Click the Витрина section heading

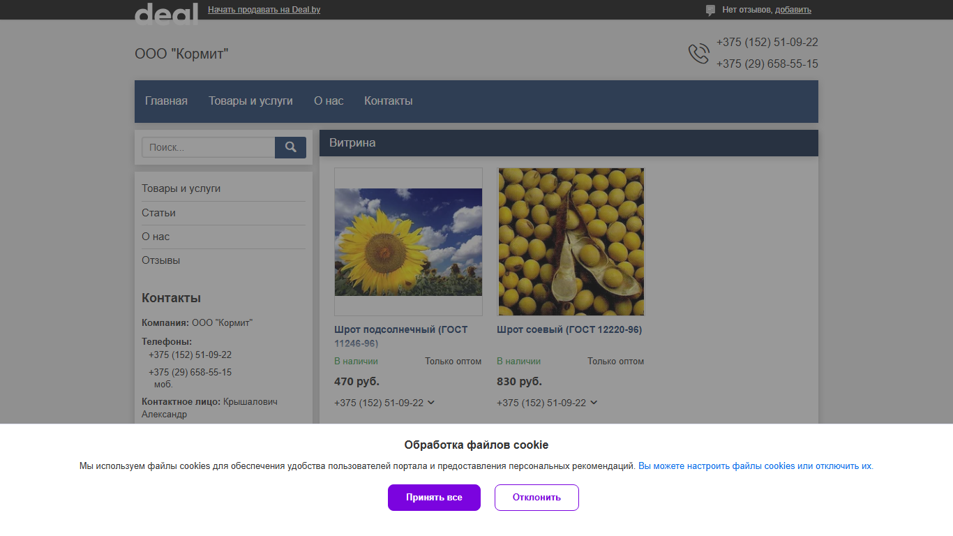(x=352, y=143)
